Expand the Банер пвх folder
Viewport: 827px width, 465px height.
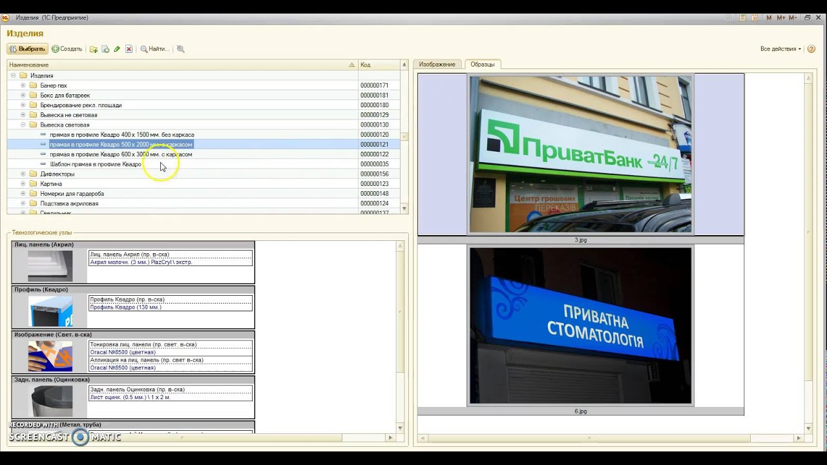point(23,85)
